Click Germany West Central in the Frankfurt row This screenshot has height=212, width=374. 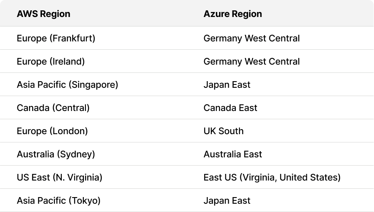252,38
